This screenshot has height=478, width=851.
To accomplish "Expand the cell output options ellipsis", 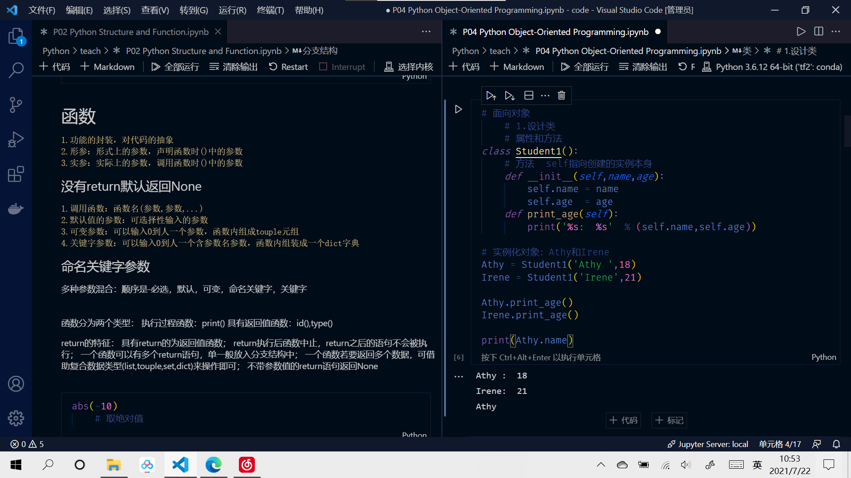I will point(458,377).
